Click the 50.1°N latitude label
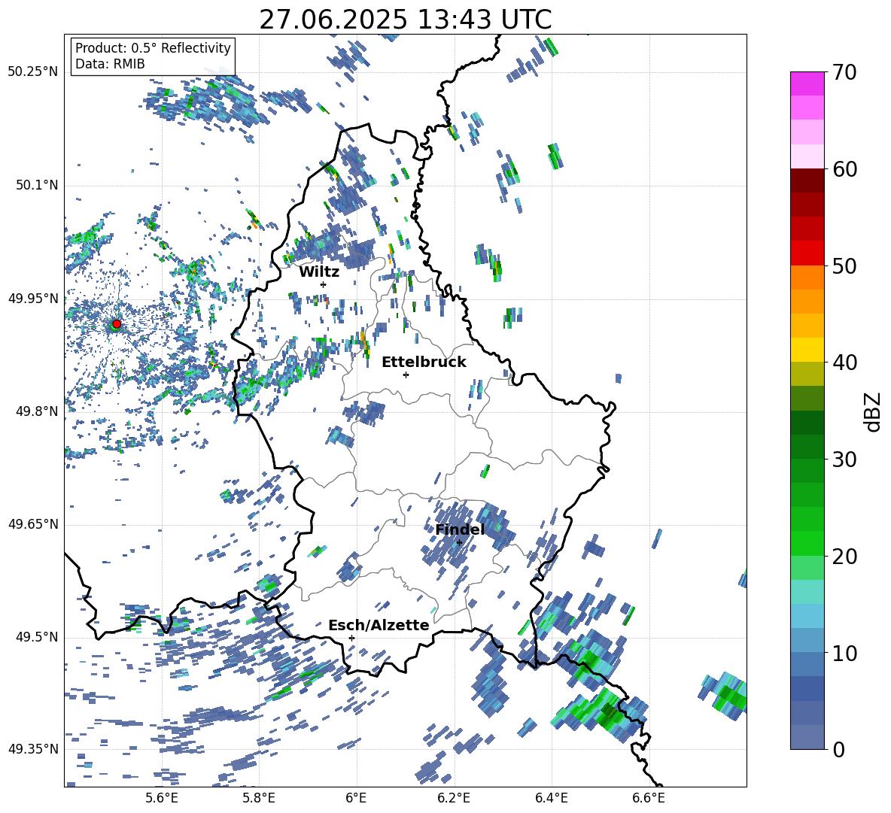The image size is (891, 813). coord(37,186)
